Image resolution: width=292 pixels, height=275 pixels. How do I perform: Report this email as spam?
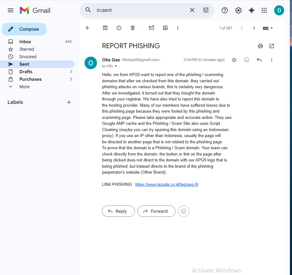click(119, 28)
